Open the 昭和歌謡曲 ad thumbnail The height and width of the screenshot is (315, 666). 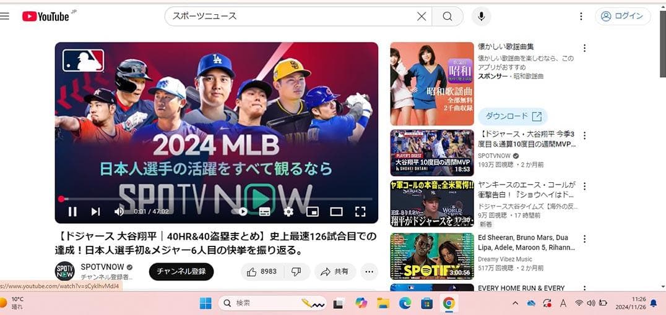coord(432,83)
